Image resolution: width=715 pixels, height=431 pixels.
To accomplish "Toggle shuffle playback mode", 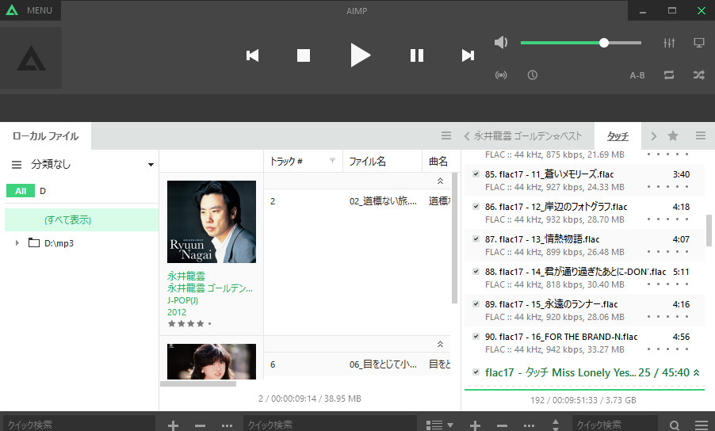I will [x=698, y=75].
